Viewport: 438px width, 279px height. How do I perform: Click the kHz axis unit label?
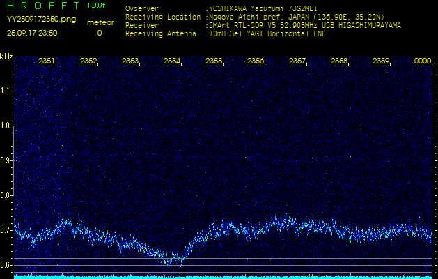click(x=6, y=56)
